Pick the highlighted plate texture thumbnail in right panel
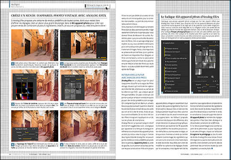This screenshot has width=231, height=160. 212,59
